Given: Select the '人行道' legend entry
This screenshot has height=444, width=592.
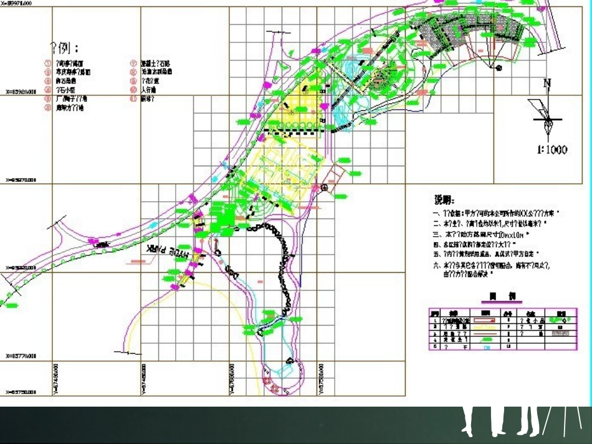Looking at the screenshot, I should pyautogui.click(x=148, y=90).
